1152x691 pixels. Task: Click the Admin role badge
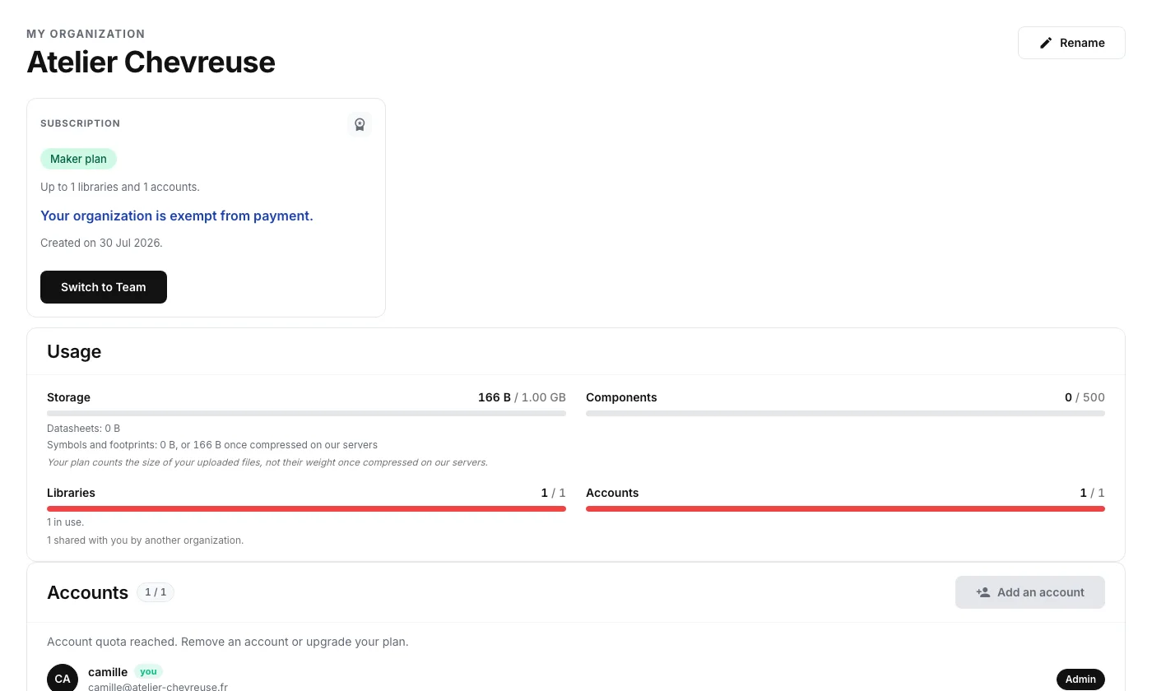tap(1080, 679)
